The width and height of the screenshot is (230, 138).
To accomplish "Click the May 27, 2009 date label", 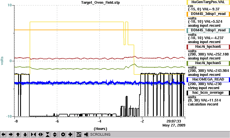I will coord(174,125).
